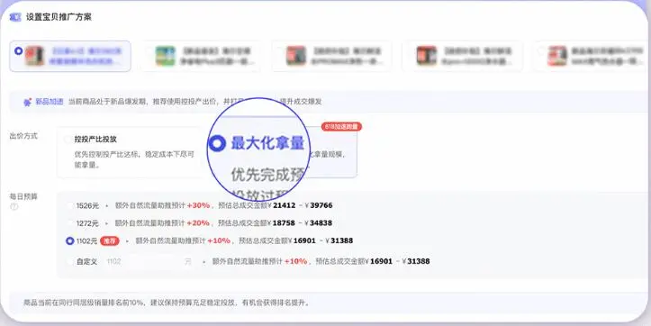Click the +20% boost text

[x=198, y=223]
